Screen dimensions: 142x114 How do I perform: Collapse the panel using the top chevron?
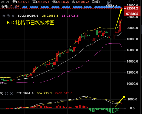tap(133, 1)
